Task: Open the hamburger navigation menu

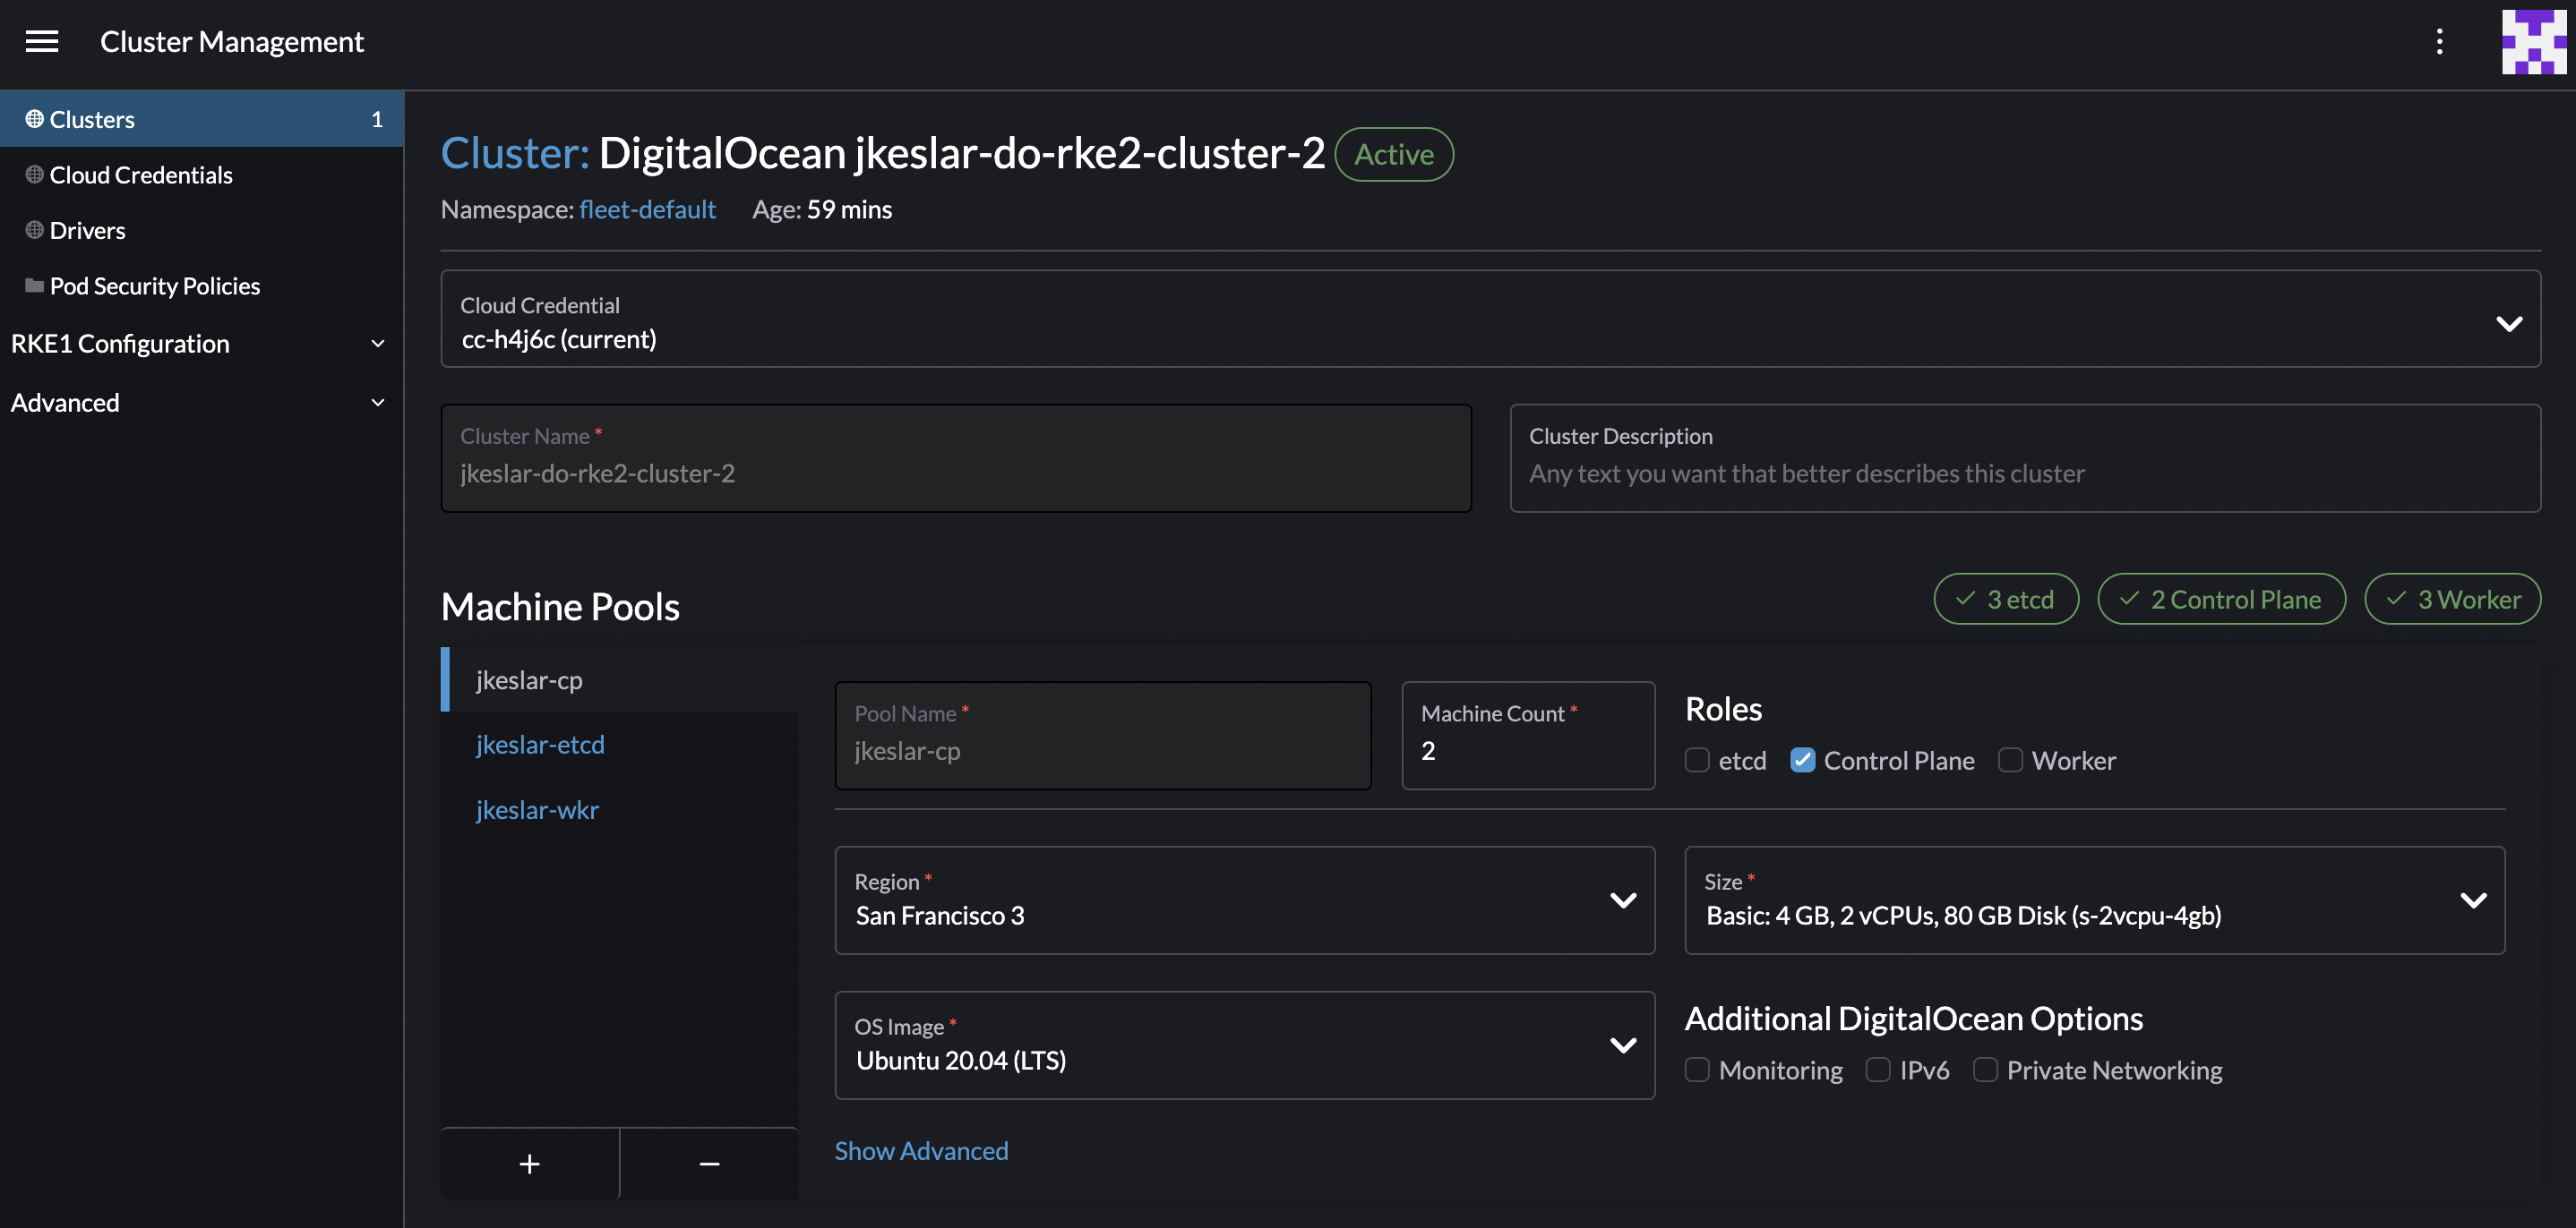Action: [x=41, y=41]
